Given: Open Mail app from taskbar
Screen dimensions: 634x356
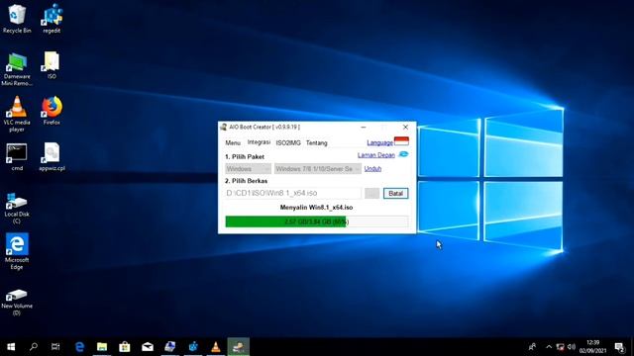Looking at the screenshot, I should coord(148,347).
